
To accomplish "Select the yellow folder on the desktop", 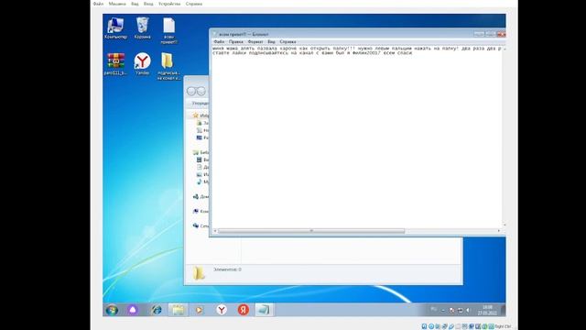I will 168,67.
